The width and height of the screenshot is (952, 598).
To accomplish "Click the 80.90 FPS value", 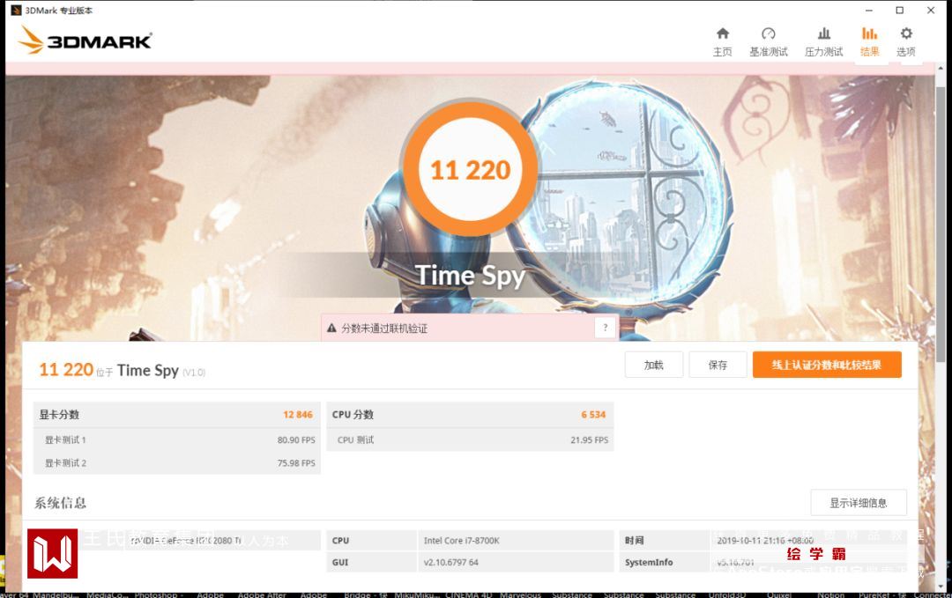I will pyautogui.click(x=296, y=439).
